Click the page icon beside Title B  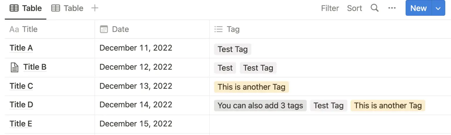(x=14, y=67)
